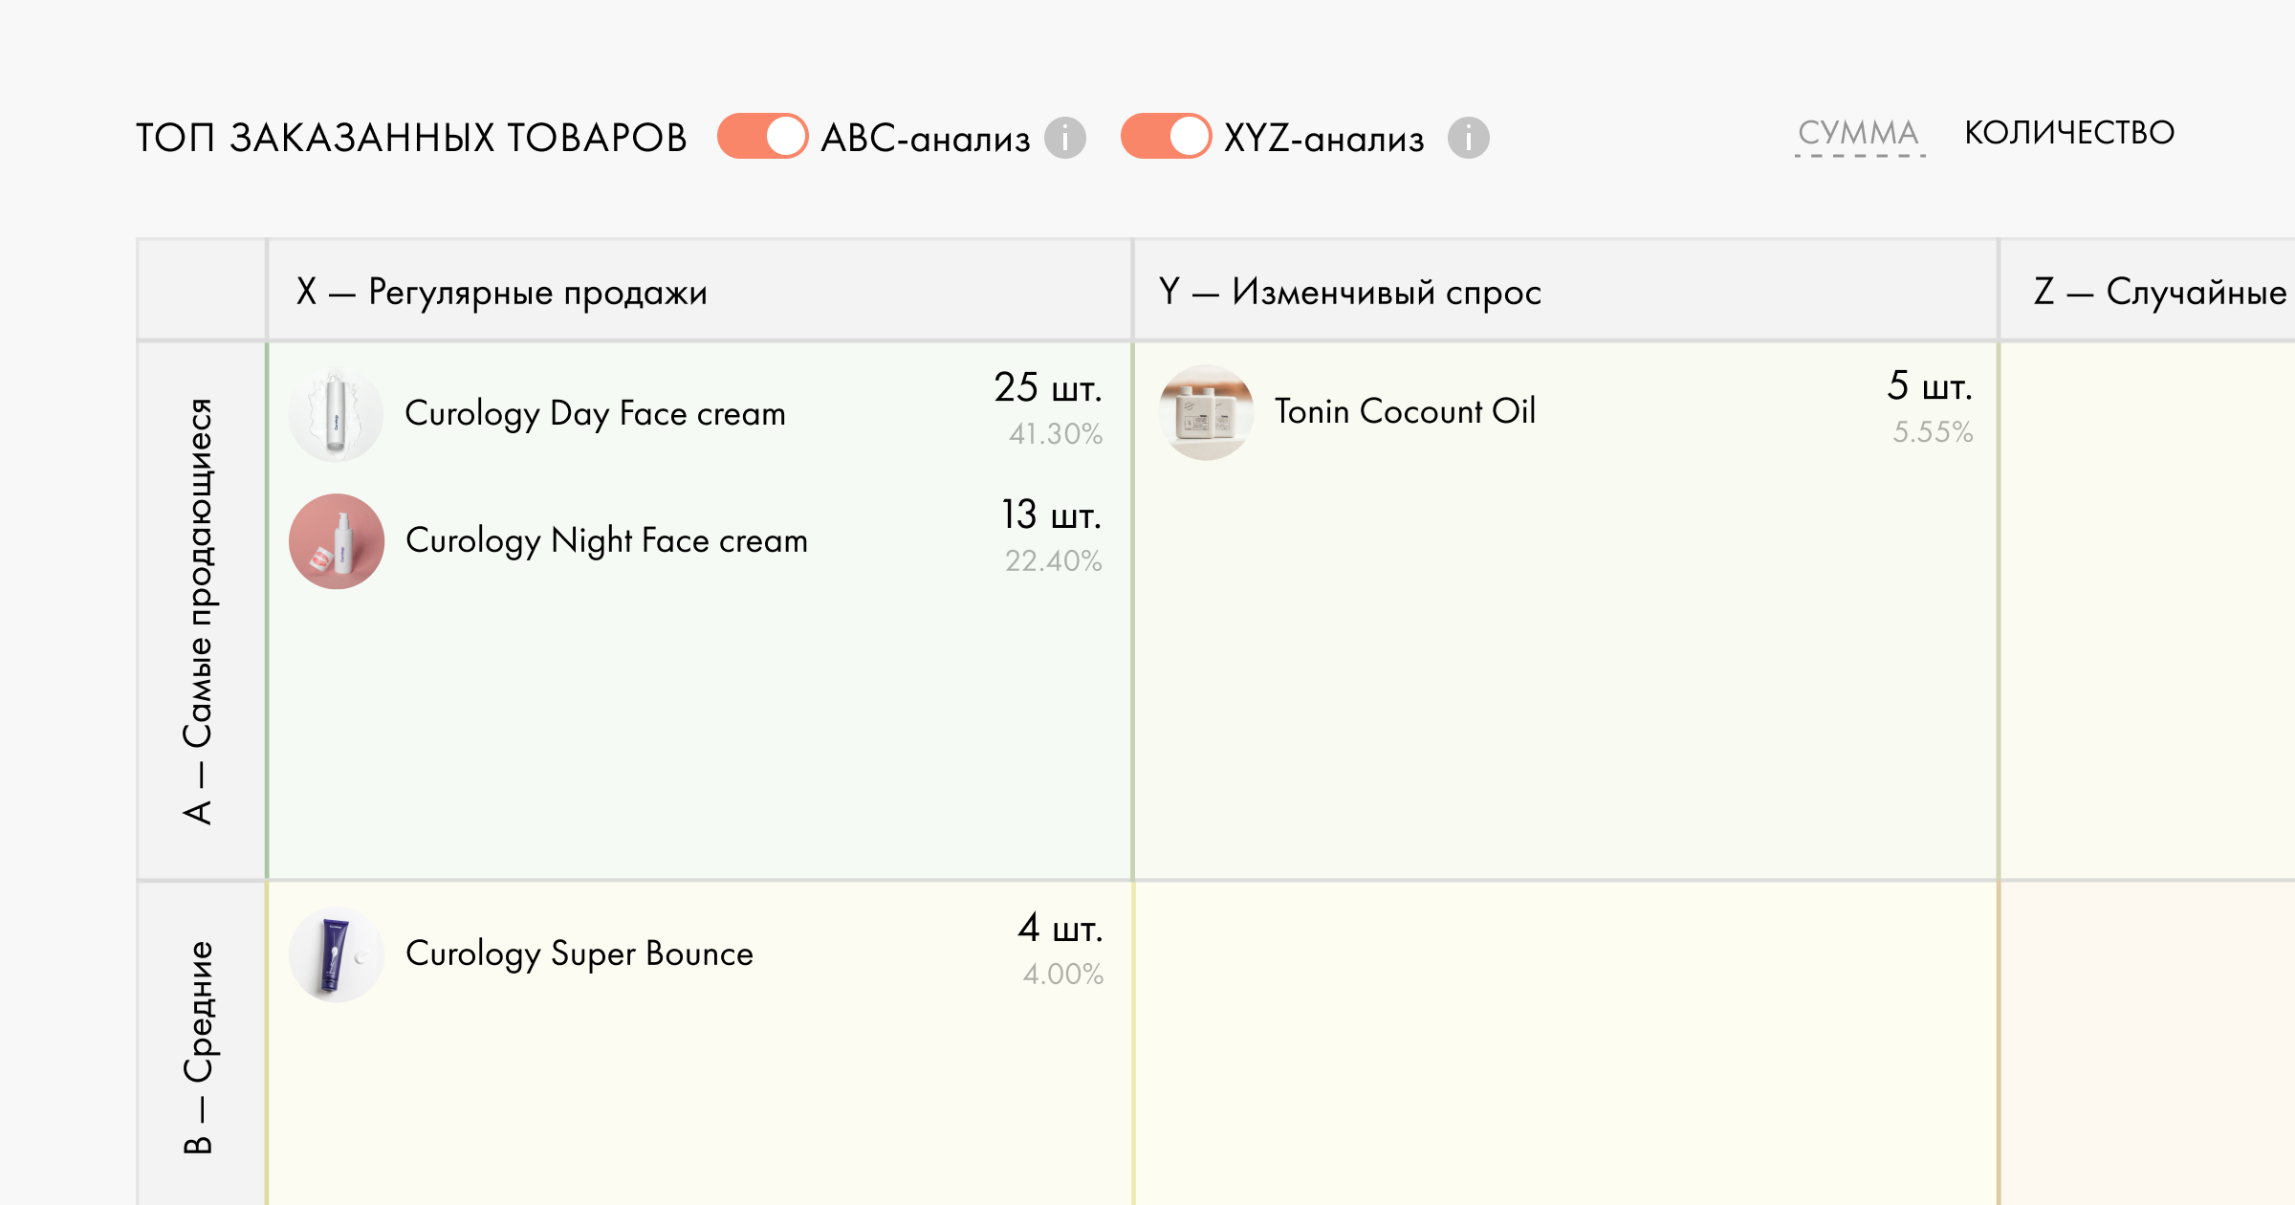Click the '13 шт.' quantity value
Image resolution: width=2295 pixels, height=1205 pixels.
pyautogui.click(x=1051, y=515)
